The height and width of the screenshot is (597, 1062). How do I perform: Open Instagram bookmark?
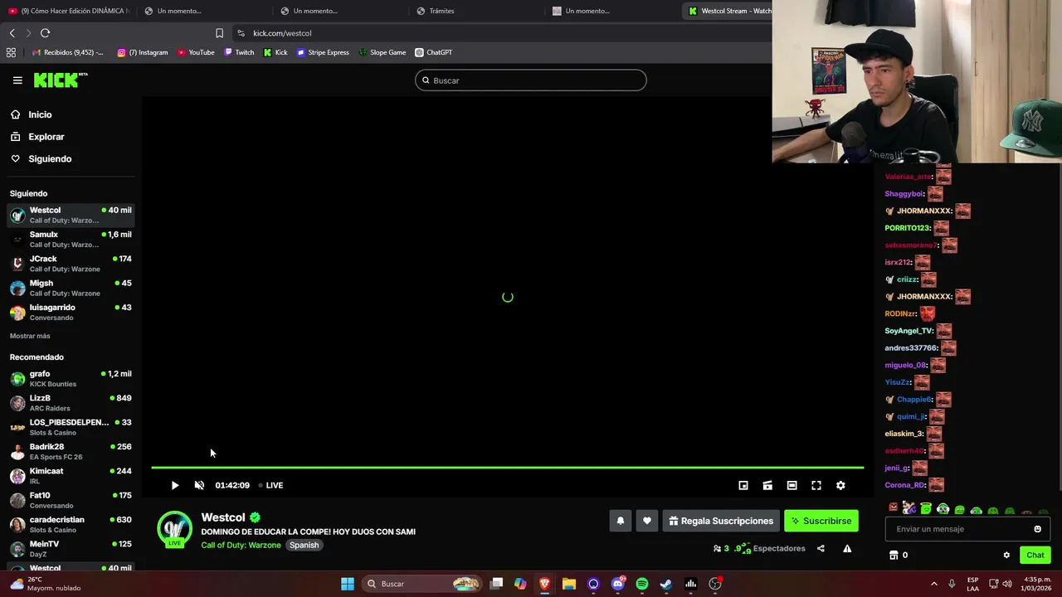(x=142, y=52)
